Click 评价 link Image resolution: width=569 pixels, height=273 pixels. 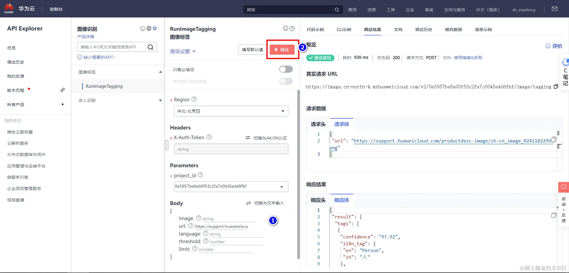(554, 46)
